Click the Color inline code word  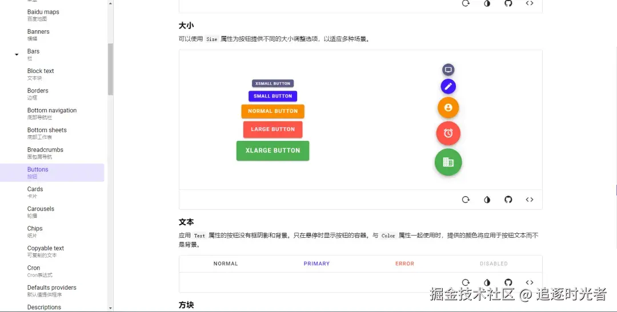point(388,236)
